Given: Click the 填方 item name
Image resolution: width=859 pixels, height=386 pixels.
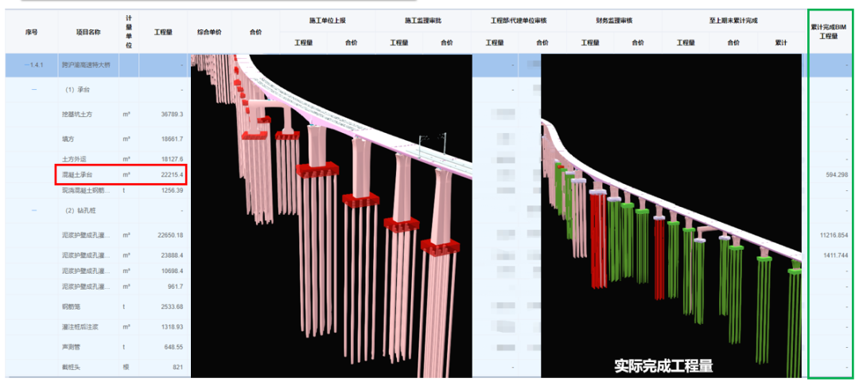Looking at the screenshot, I should [70, 138].
